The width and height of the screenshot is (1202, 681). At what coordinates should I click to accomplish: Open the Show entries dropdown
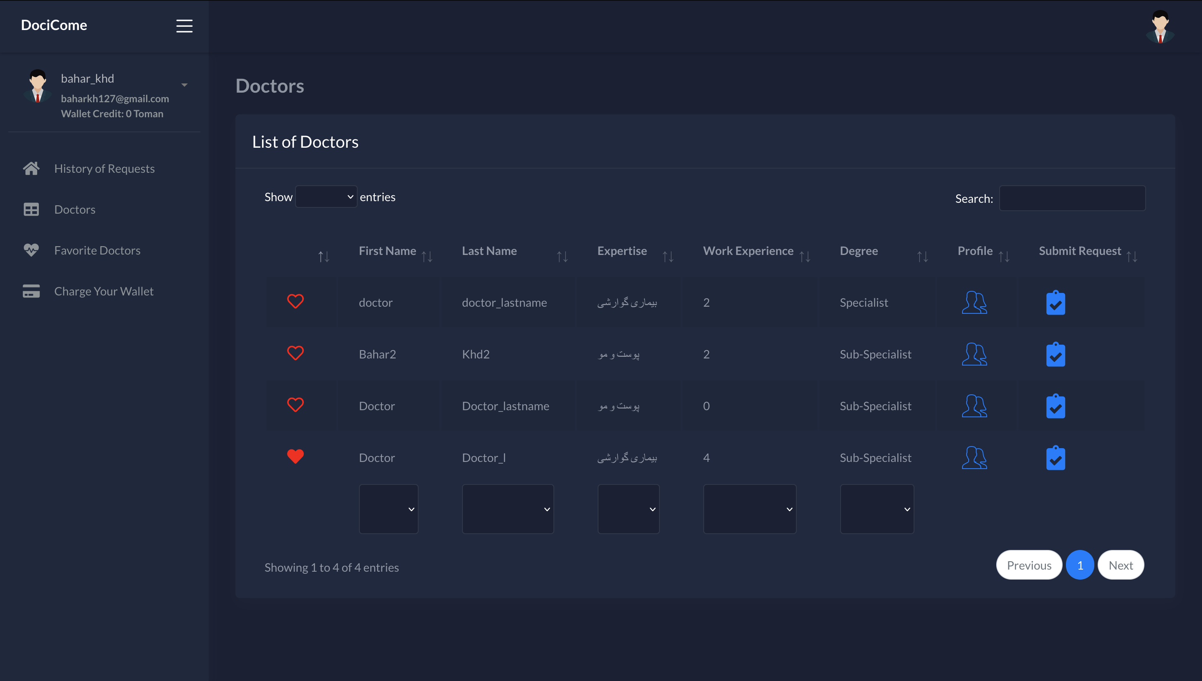click(x=326, y=197)
